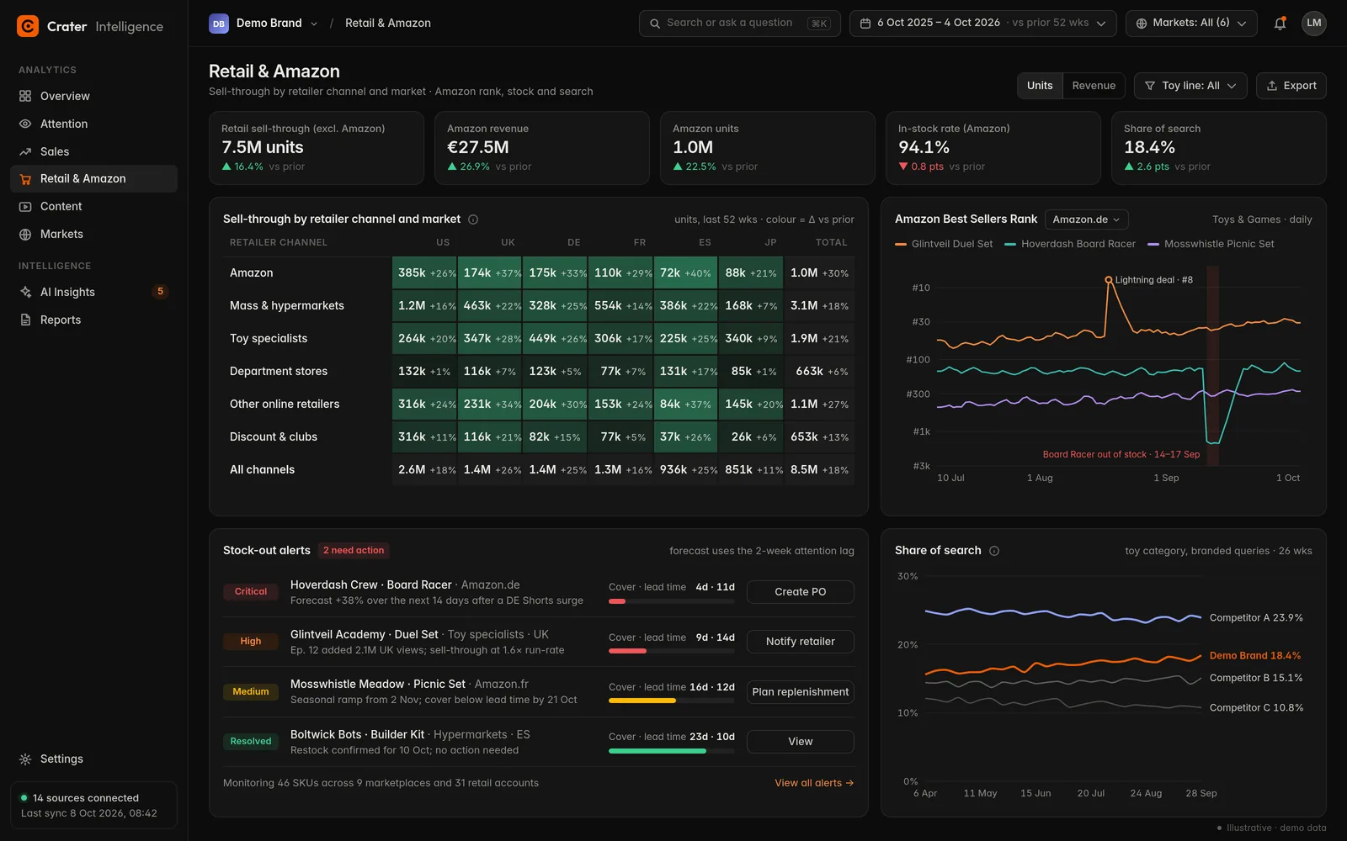Navigate to Markets page
This screenshot has height=841, width=1347.
93,235
